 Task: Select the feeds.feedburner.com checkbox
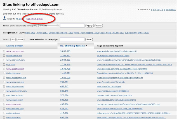[x=4, y=78]
